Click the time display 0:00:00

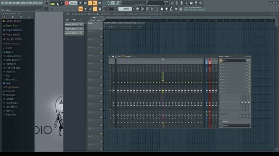click(x=113, y=3)
